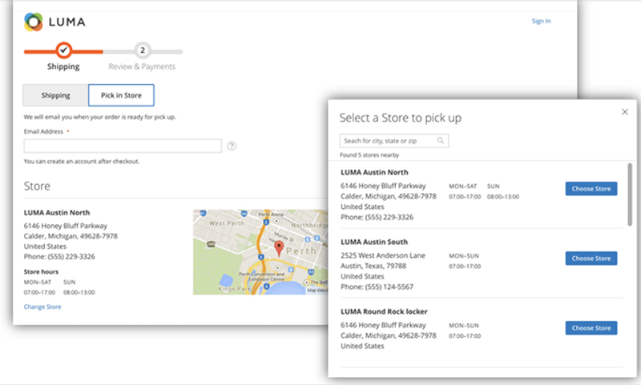Screen dimensions: 641x385
Task: Click LUMA Austin North name in popup
Action: click(374, 172)
